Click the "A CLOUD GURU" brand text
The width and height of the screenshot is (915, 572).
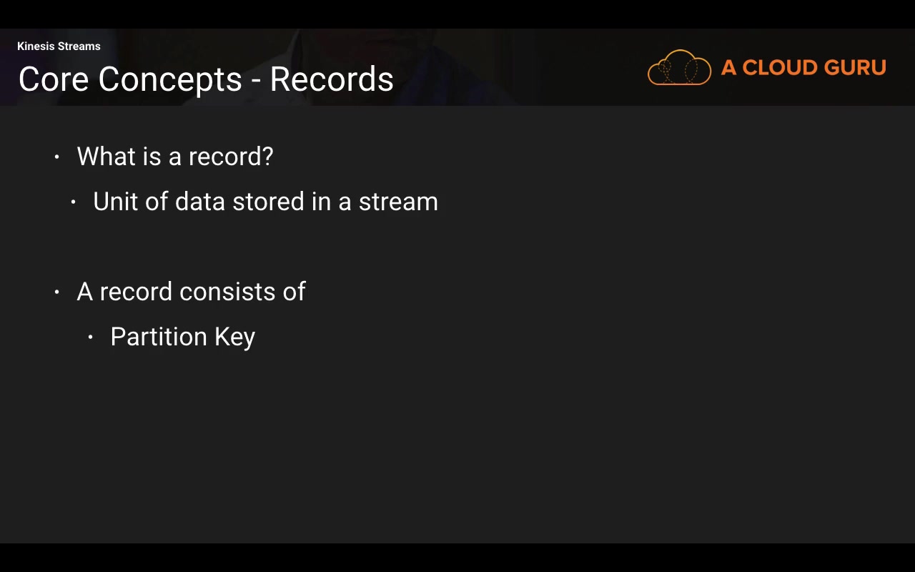coord(803,68)
